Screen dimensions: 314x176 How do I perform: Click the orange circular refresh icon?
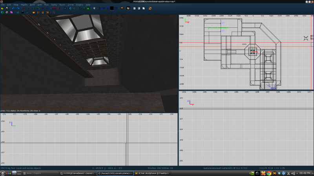(150, 8)
